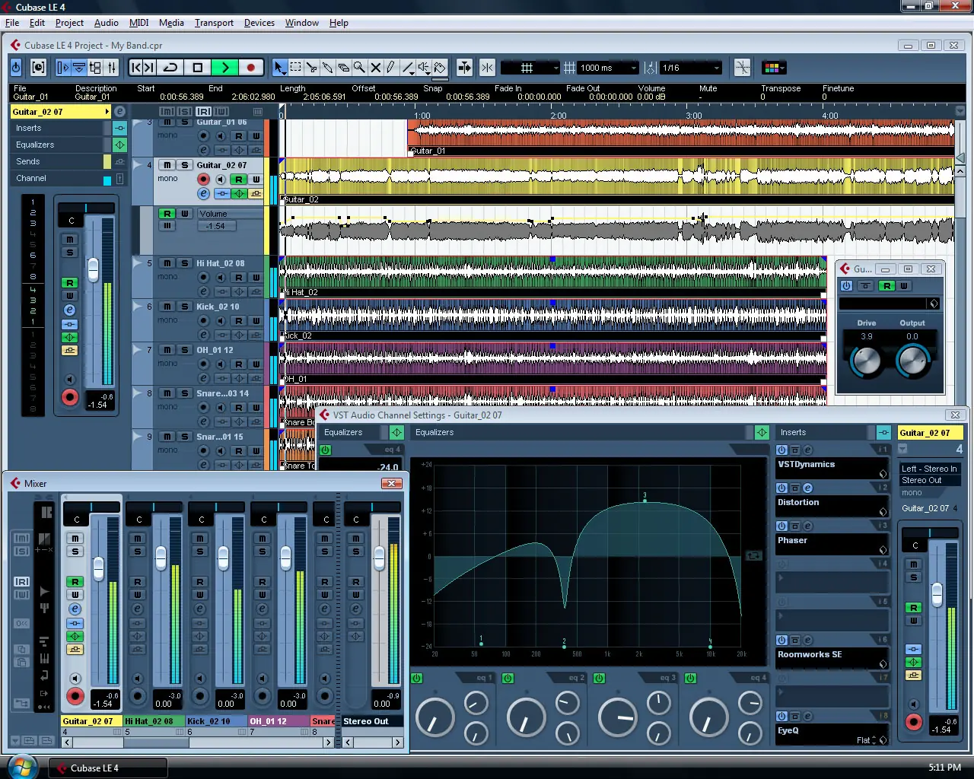Open the Devices menu

259,23
